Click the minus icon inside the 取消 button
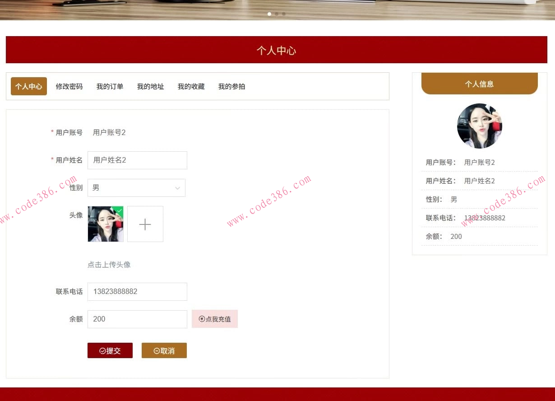The width and height of the screenshot is (555, 401). (x=157, y=350)
